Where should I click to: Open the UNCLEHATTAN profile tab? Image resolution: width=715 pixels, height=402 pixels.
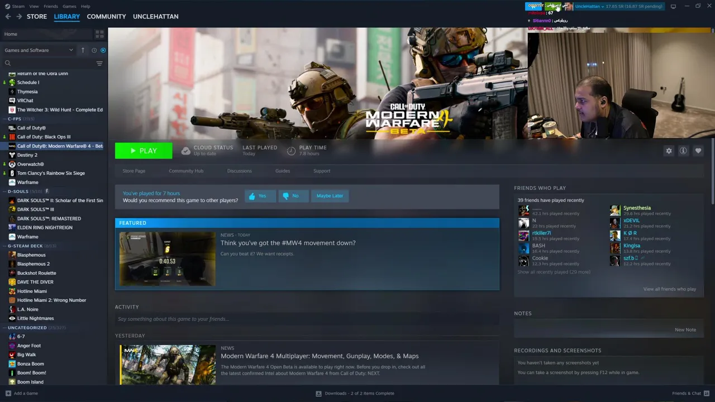point(156,17)
